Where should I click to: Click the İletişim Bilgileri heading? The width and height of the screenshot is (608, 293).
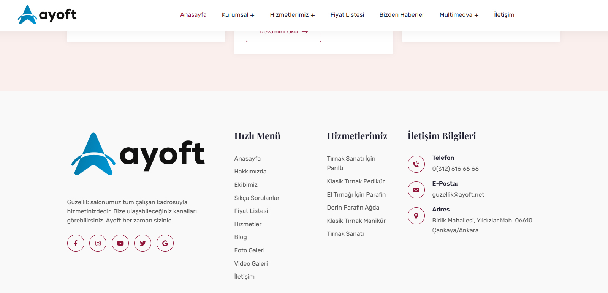coord(442,136)
